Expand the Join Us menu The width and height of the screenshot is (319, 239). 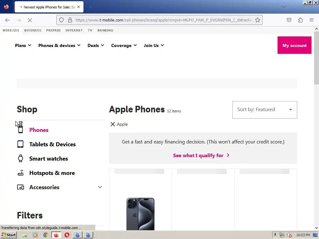(154, 45)
